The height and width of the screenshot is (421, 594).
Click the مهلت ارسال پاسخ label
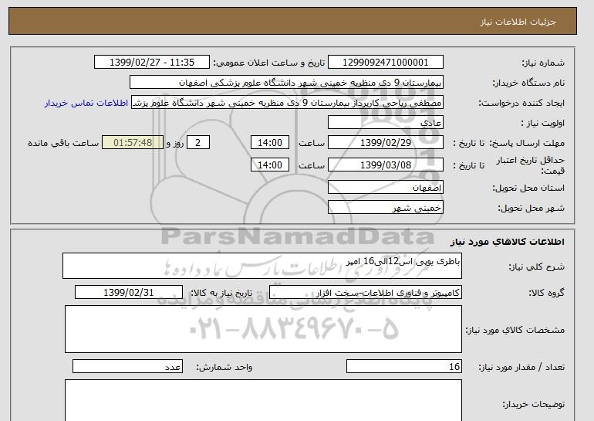(x=527, y=143)
